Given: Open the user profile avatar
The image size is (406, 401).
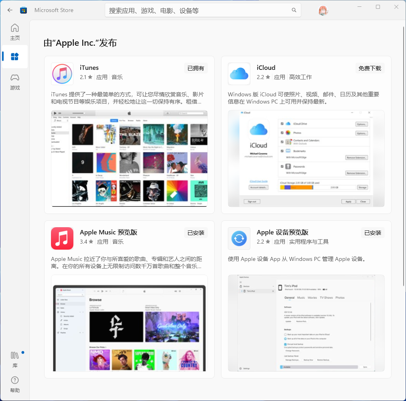Looking at the screenshot, I should tap(323, 10).
